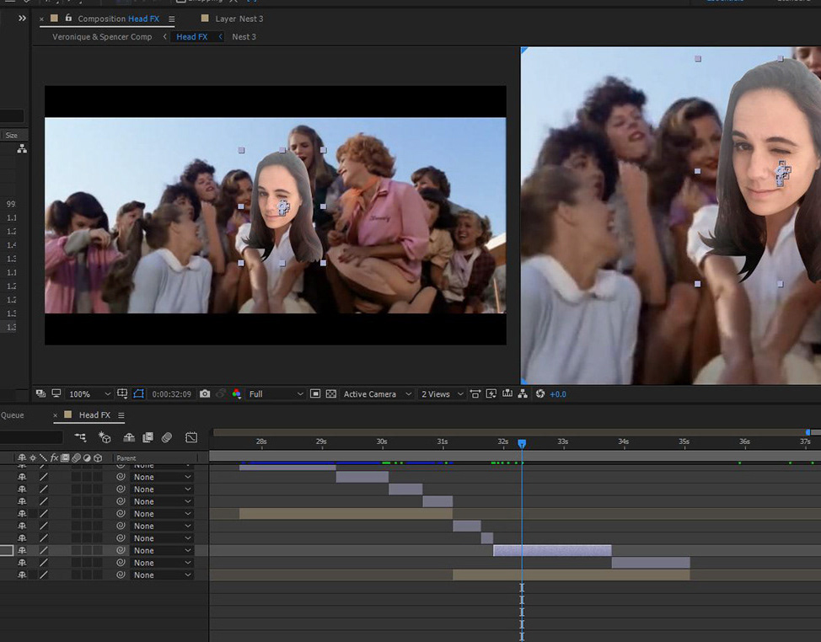Toggle quality switch on bottom layer row

[x=44, y=575]
